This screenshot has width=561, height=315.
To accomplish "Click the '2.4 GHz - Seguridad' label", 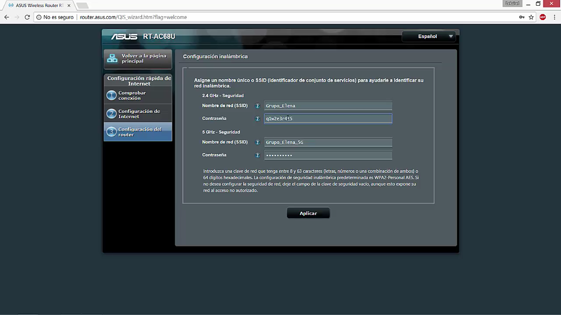I will [223, 96].
